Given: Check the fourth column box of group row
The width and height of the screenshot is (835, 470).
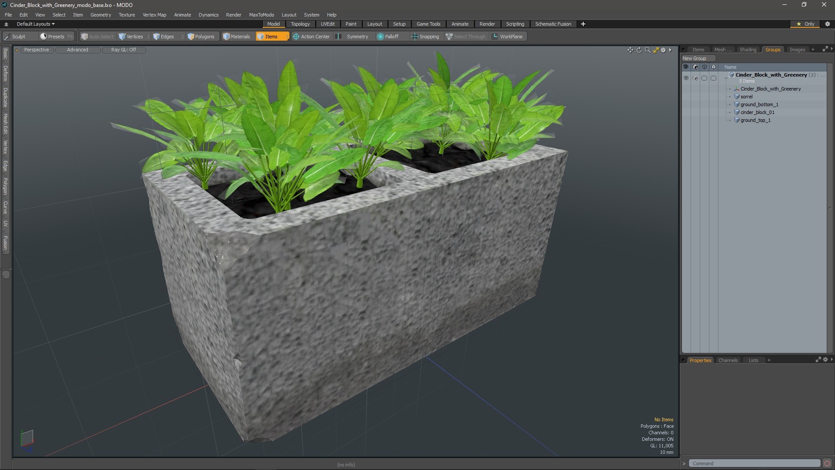Looking at the screenshot, I should [x=713, y=78].
